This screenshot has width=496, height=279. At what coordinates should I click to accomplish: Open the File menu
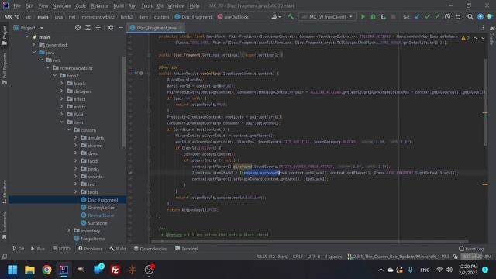17,5
